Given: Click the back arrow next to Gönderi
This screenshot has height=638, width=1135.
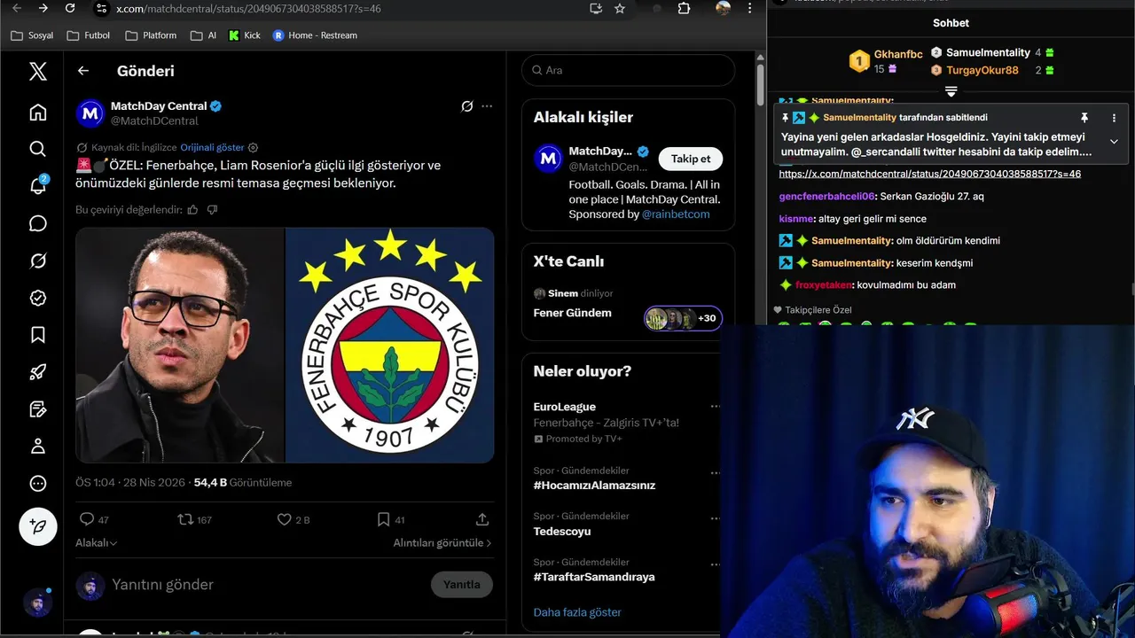Looking at the screenshot, I should (x=83, y=71).
